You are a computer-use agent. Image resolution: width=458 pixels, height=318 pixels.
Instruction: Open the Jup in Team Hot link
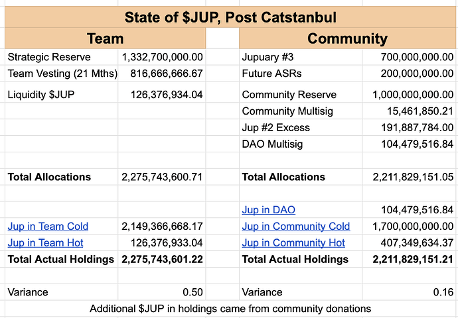45,242
